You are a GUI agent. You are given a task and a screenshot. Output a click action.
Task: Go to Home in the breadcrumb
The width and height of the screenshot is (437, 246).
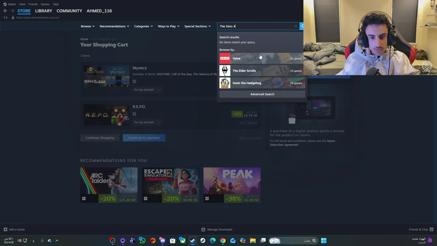(84, 39)
